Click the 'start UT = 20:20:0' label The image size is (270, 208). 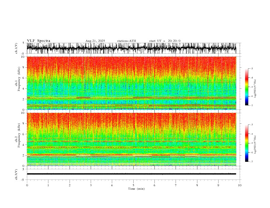pyautogui.click(x=165, y=41)
